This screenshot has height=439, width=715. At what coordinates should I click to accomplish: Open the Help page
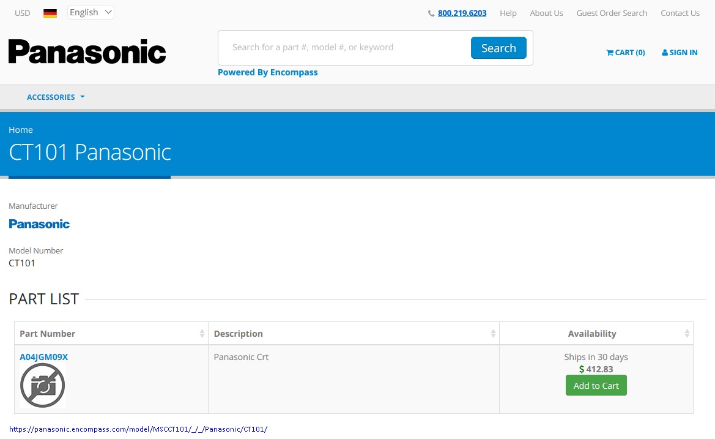tap(508, 13)
